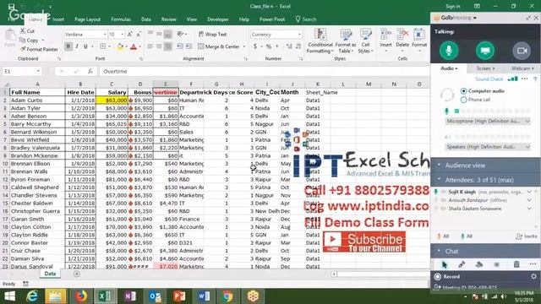The image size is (541, 304).
Task: Toggle Underline formatting
Action: pos(85,46)
